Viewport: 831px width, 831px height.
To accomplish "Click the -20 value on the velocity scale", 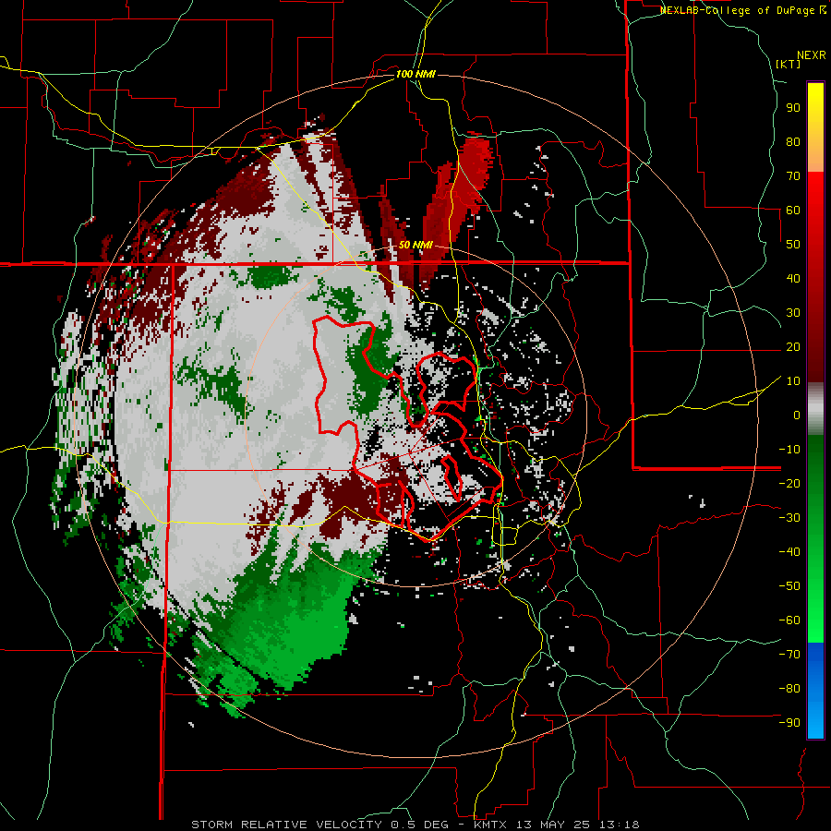I will tap(789, 483).
